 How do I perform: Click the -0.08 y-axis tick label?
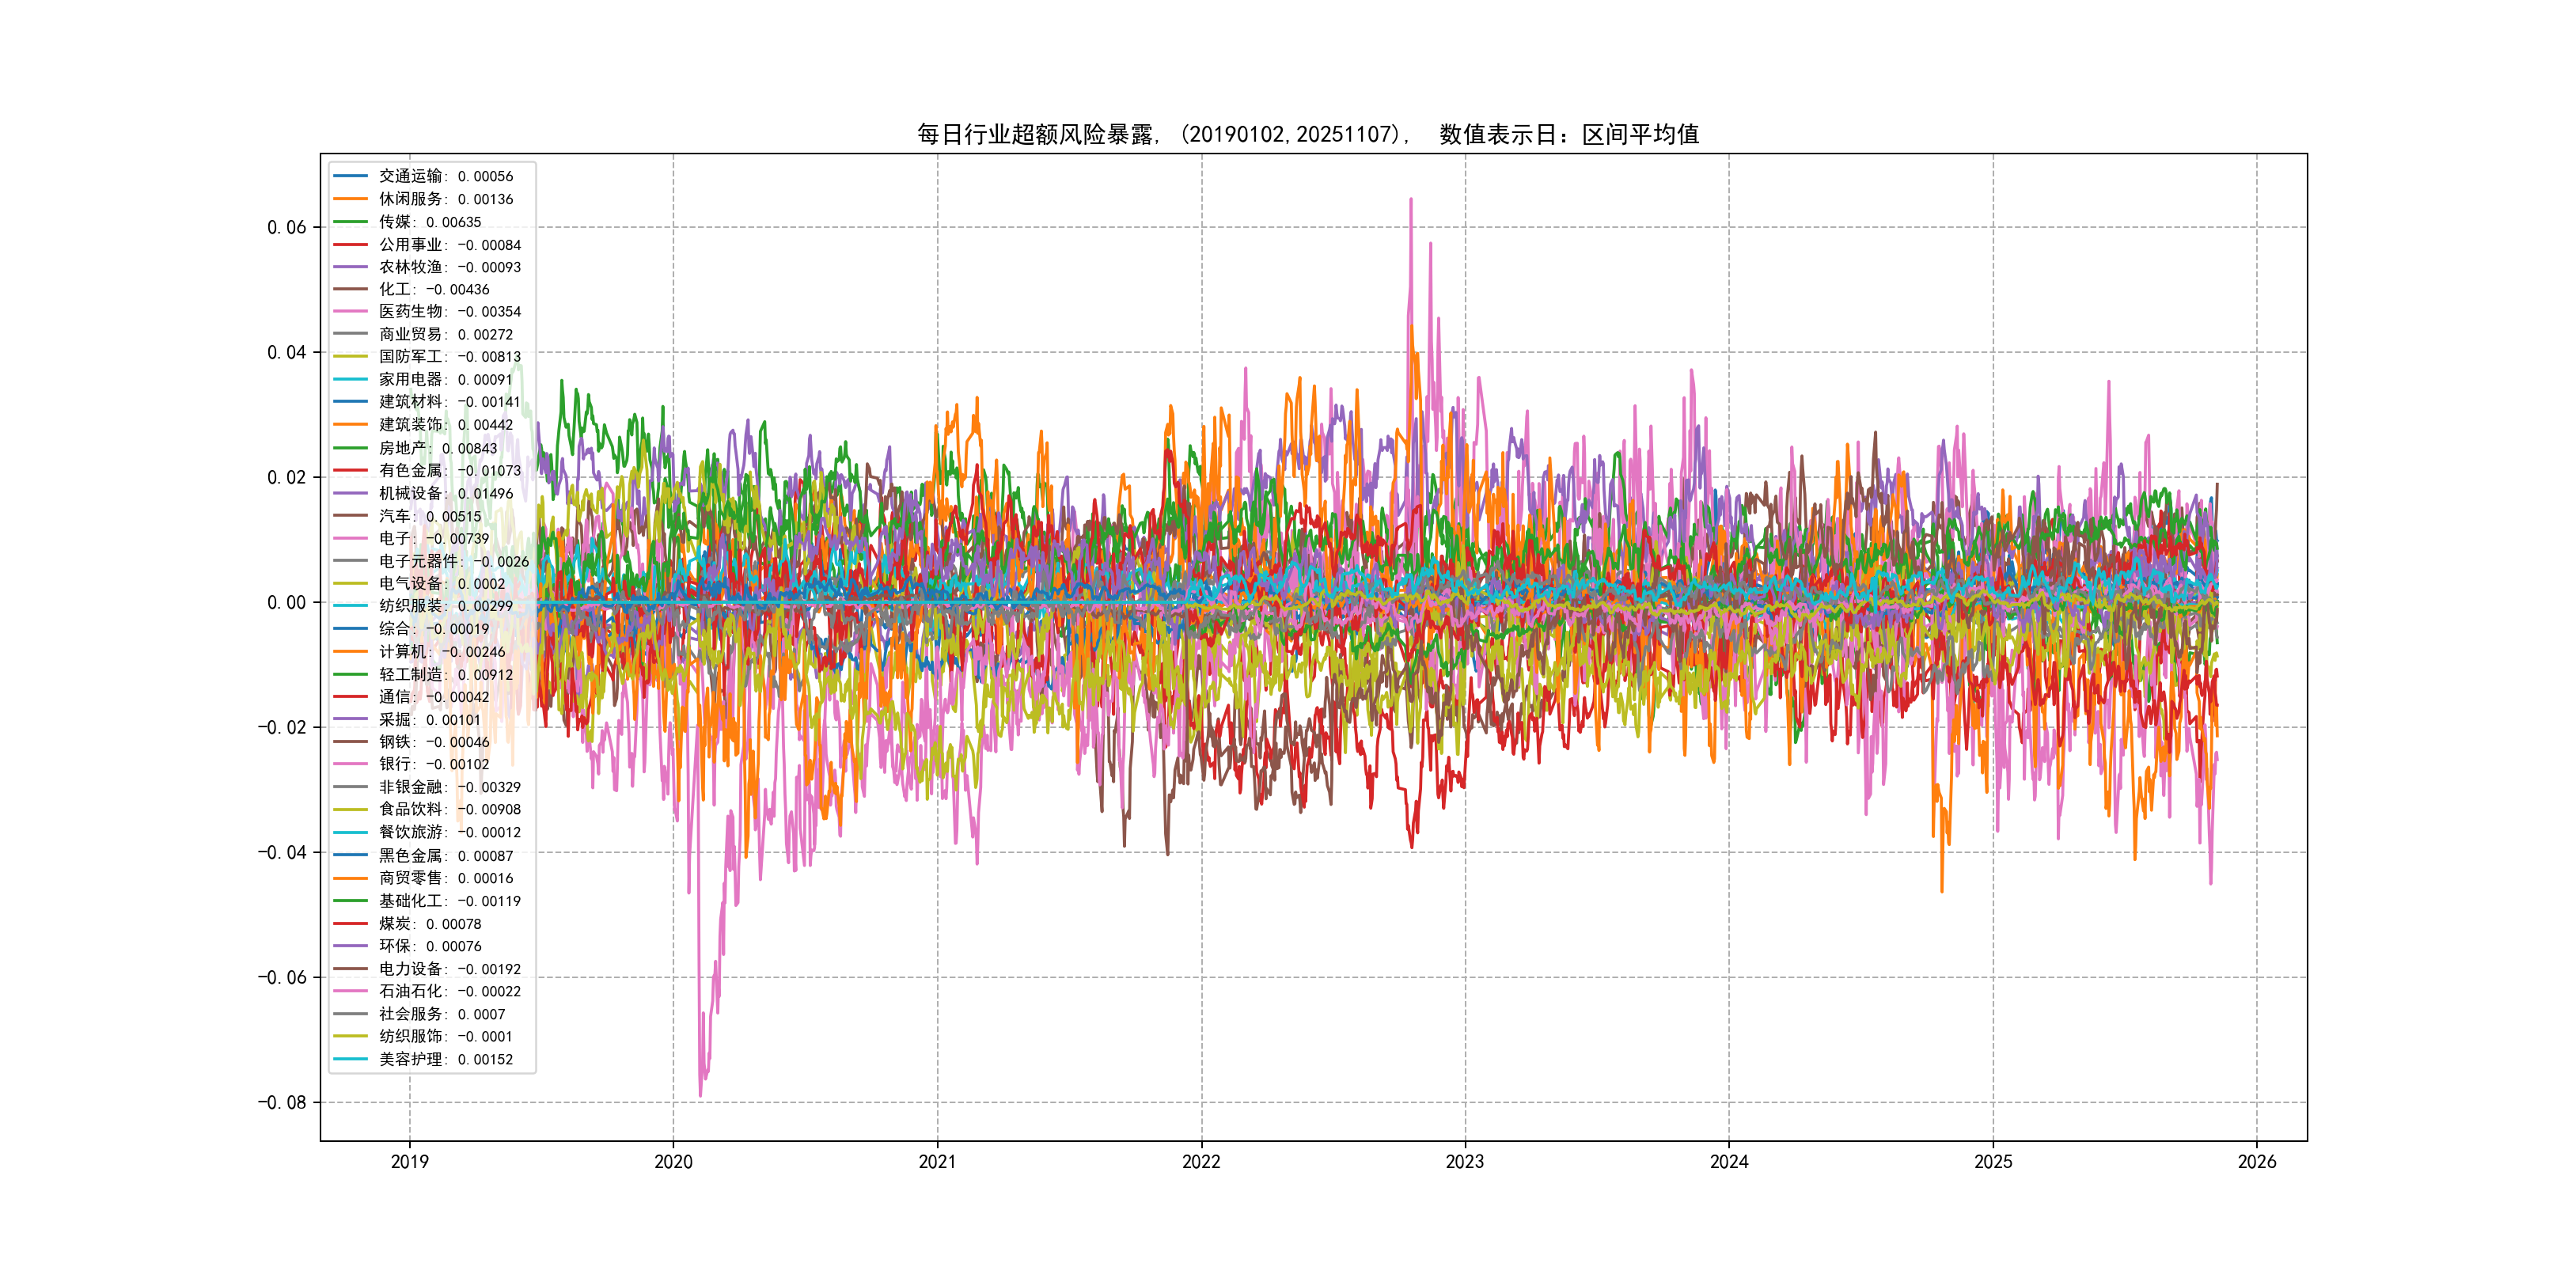point(282,1102)
